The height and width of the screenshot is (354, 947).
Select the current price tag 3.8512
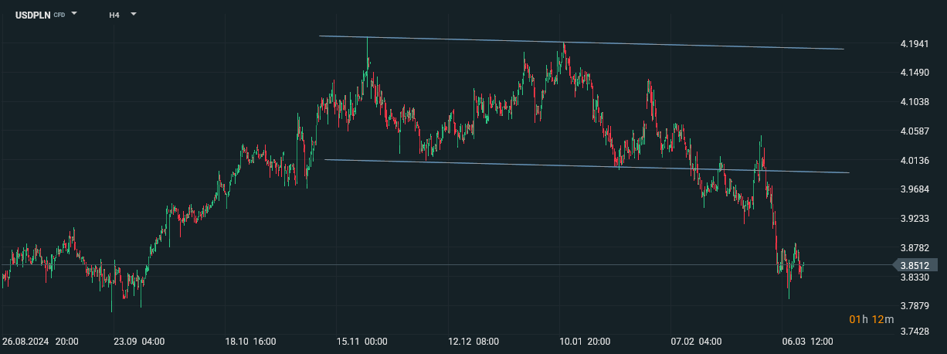[917, 265]
